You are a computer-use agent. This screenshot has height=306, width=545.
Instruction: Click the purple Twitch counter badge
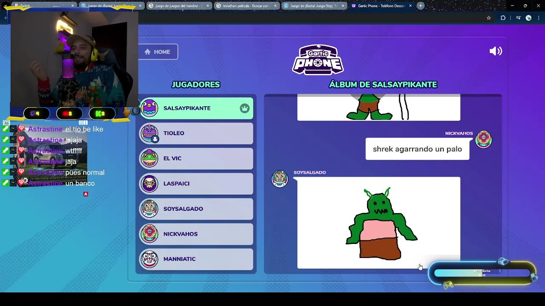tap(37, 113)
